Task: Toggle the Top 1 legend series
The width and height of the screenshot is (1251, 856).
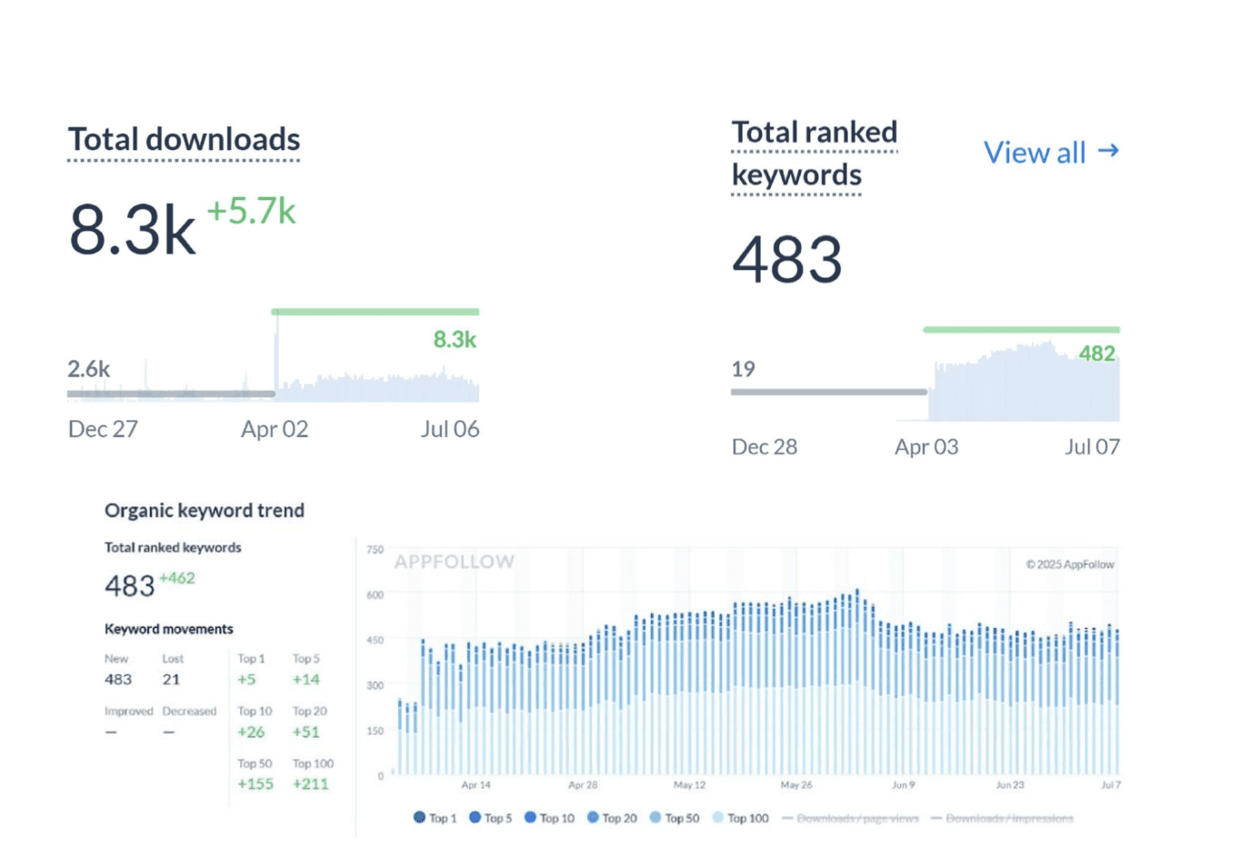Action: point(435,818)
